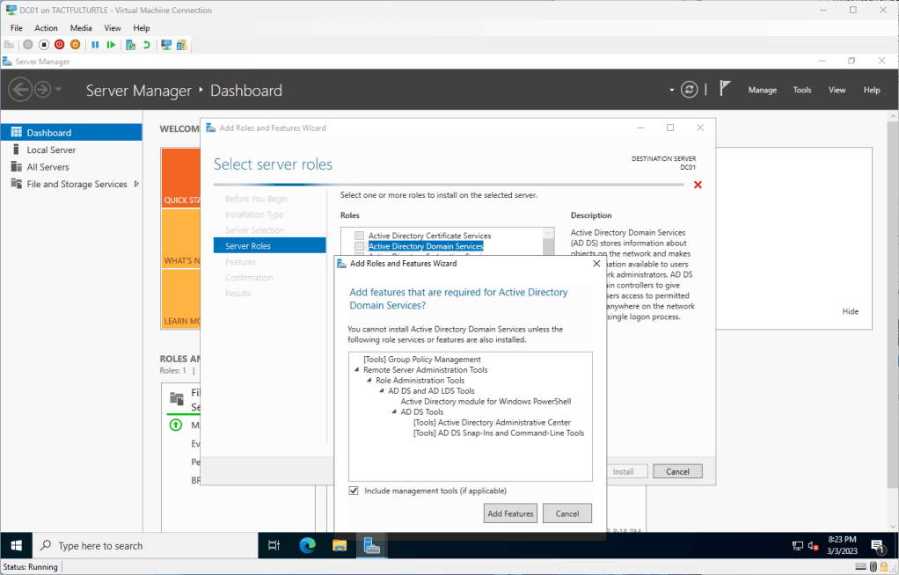The width and height of the screenshot is (899, 575).
Task: Open Microsoft Edge from the taskbar
Action: pos(307,546)
